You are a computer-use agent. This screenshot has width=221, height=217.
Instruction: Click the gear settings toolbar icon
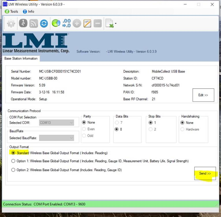click(11, 23)
